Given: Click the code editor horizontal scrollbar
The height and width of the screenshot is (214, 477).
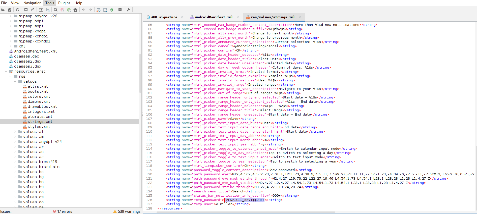Looking at the screenshot, I should point(246,212).
